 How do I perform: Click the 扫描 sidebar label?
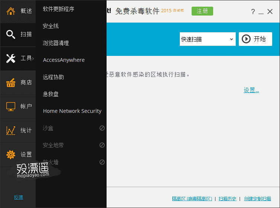pyautogui.click(x=26, y=34)
